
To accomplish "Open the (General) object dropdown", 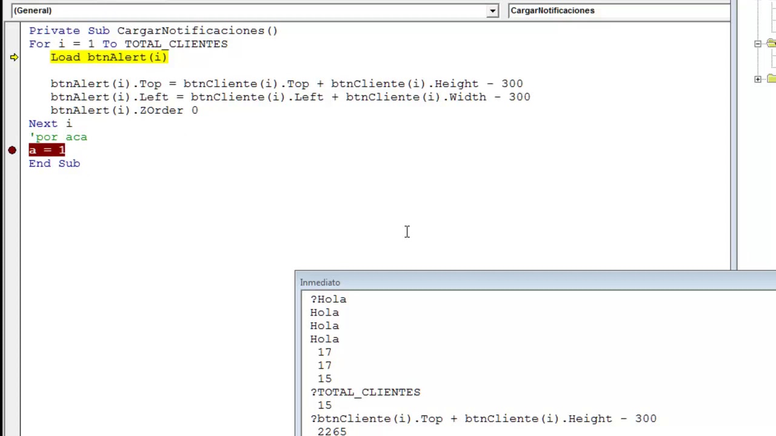I will [x=492, y=10].
